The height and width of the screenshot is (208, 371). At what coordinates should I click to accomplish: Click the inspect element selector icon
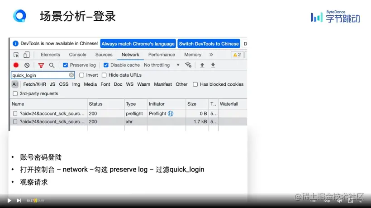point(16,55)
